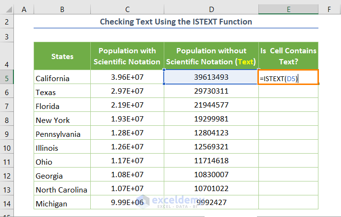Select the California cell
Screen dimensions: 341x217
(62, 78)
